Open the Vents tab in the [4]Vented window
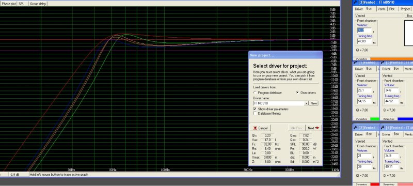Viewport: 413px width, 186px height. click(x=408, y=134)
